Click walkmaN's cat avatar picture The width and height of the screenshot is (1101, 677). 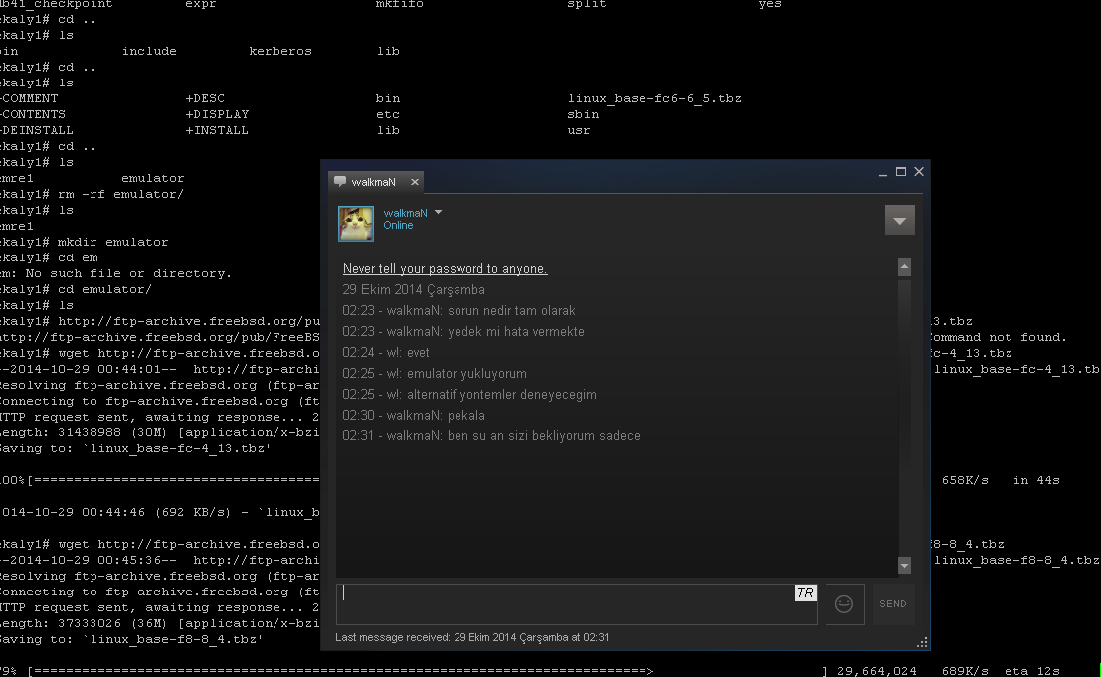[356, 223]
